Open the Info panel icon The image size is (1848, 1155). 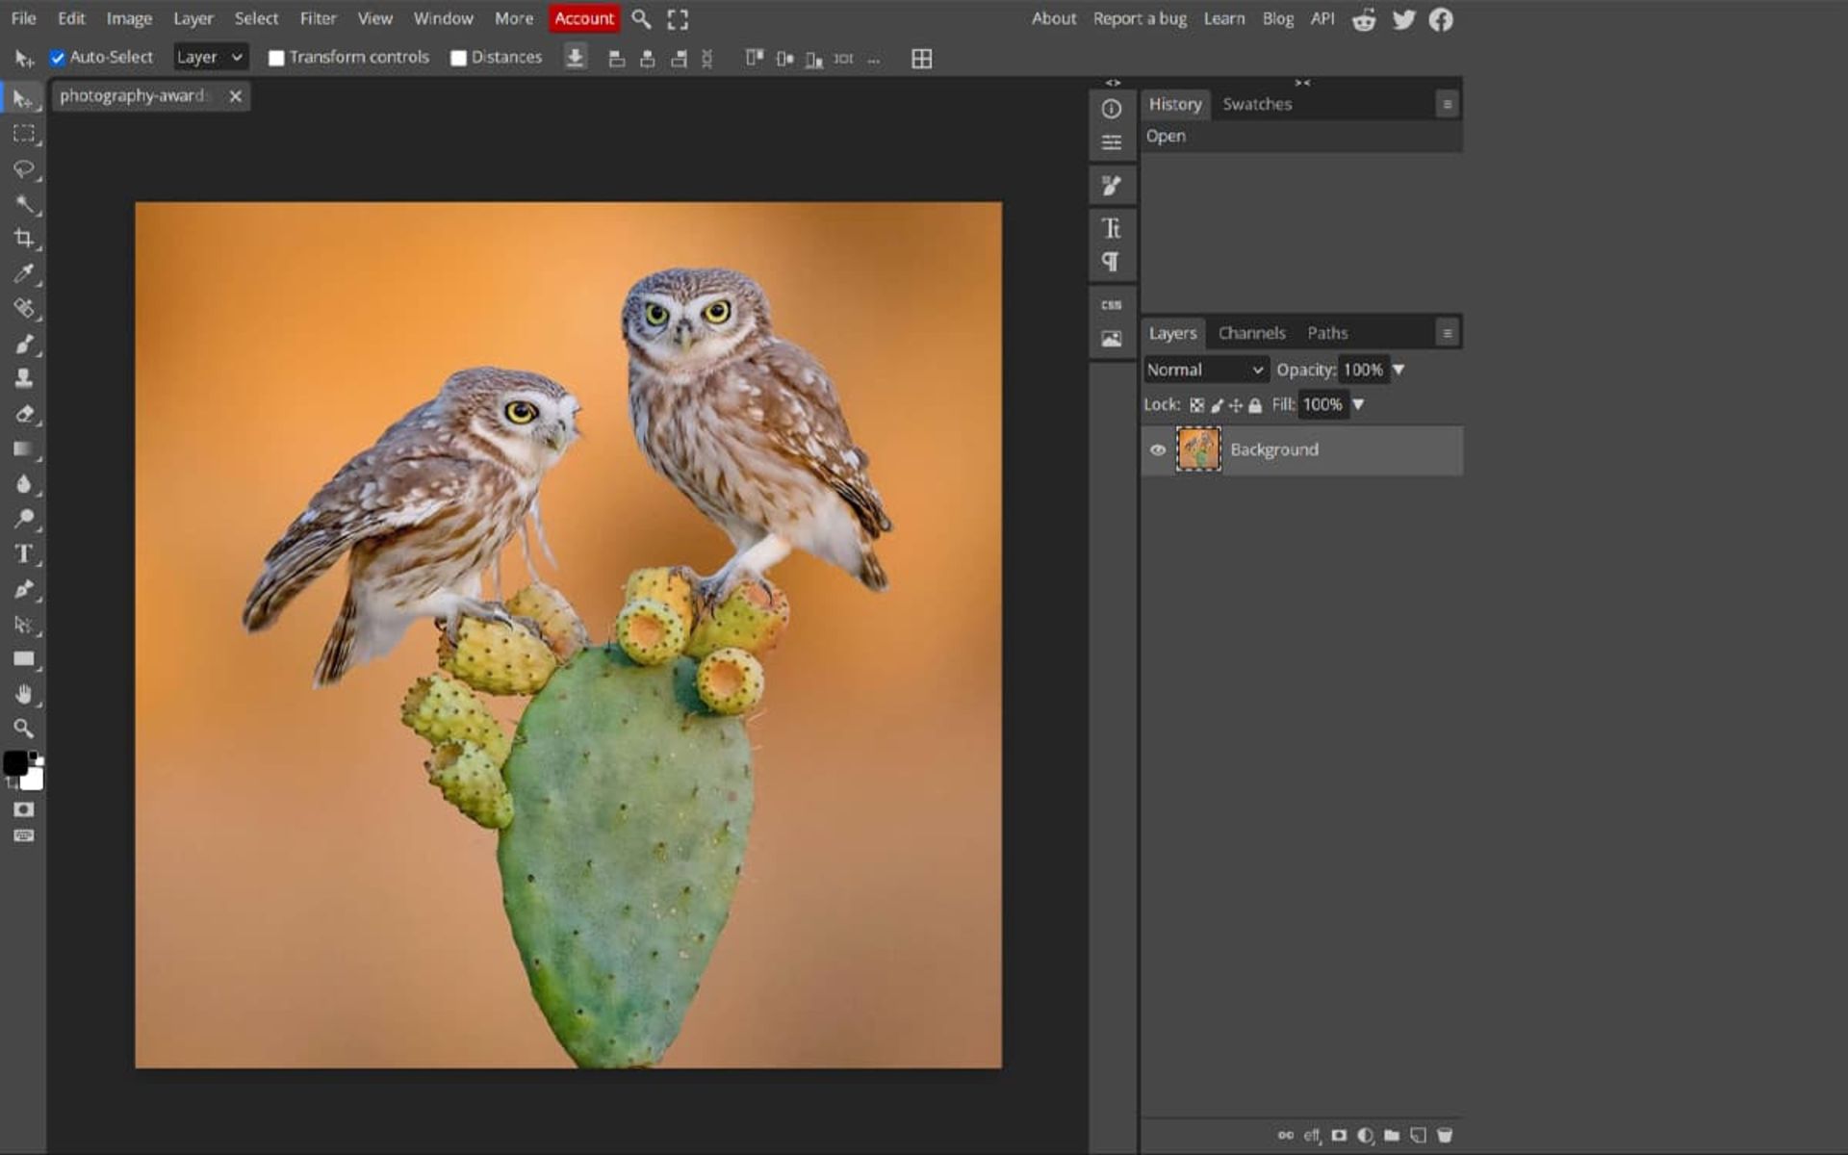coord(1111,109)
